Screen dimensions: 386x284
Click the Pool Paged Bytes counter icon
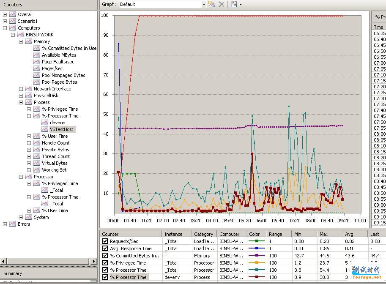coord(37,82)
